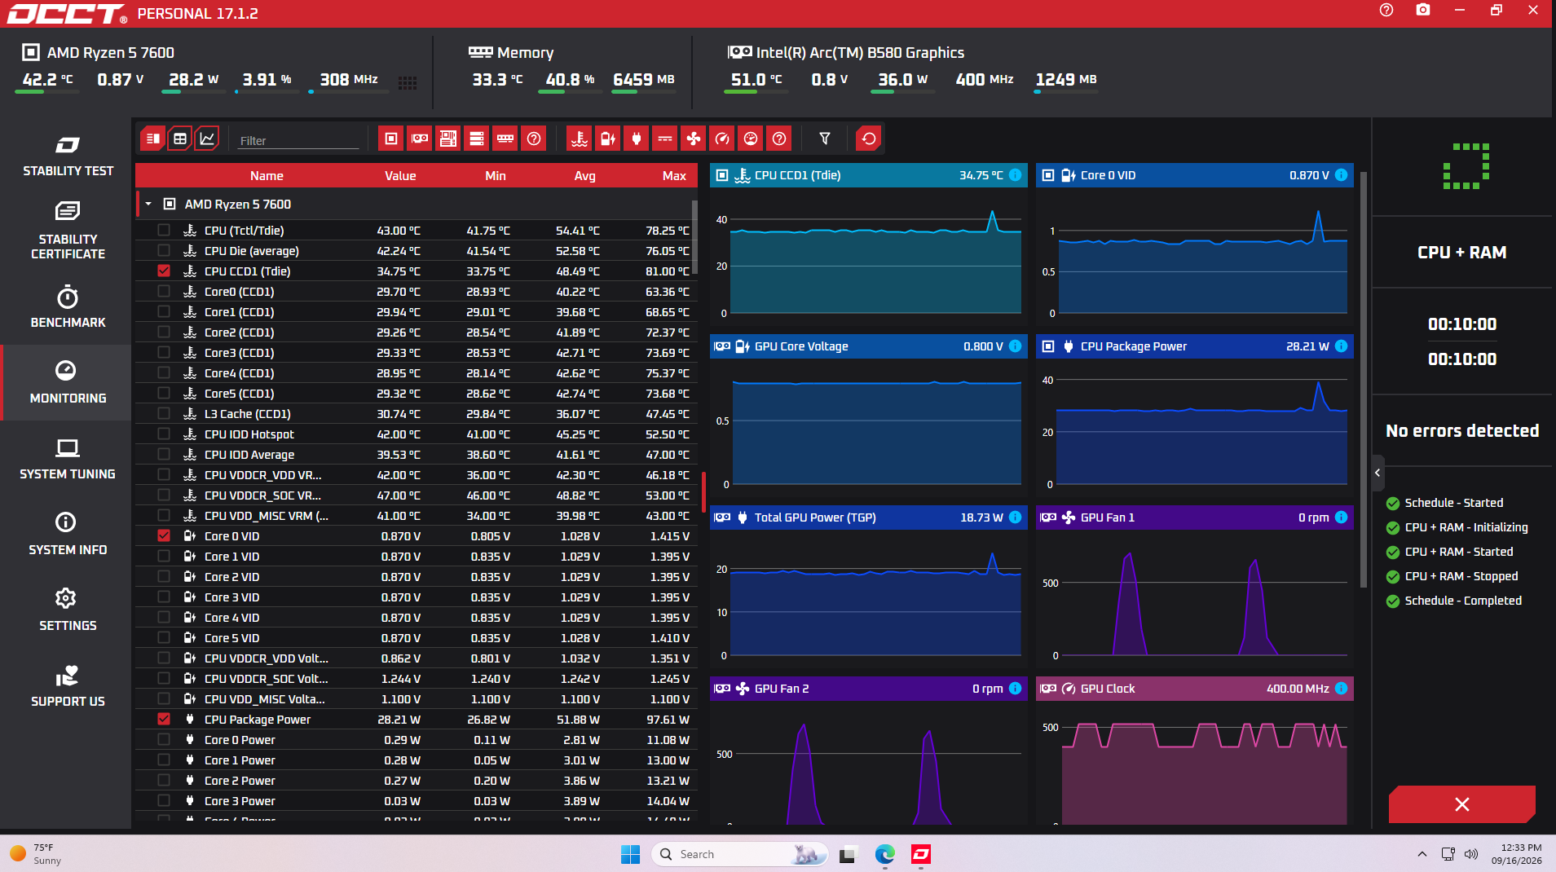Image resolution: width=1556 pixels, height=872 pixels.
Task: Toggle the motherboard sensor filter icon
Action: click(448, 139)
